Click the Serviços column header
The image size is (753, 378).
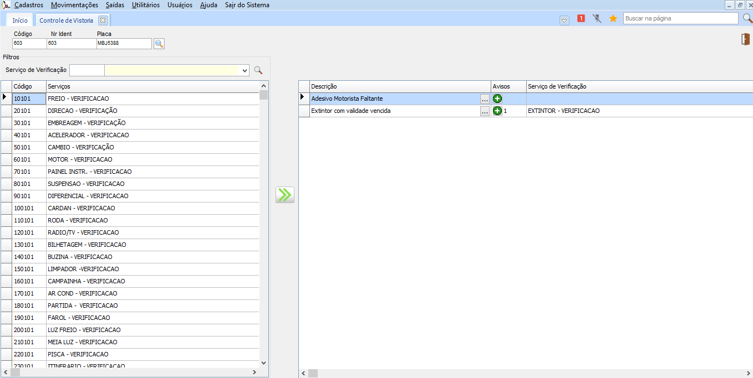pos(152,86)
